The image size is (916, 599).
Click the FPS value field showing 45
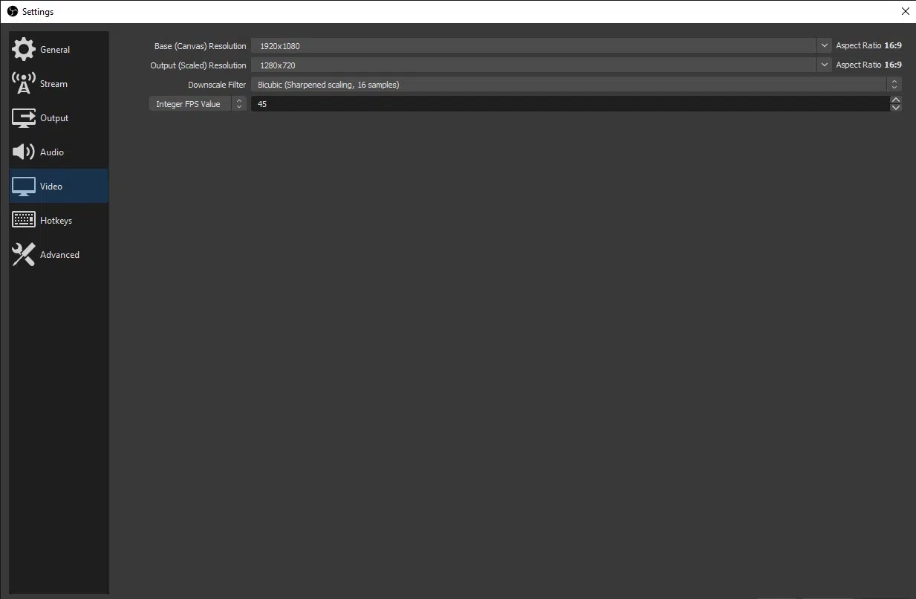coord(570,104)
